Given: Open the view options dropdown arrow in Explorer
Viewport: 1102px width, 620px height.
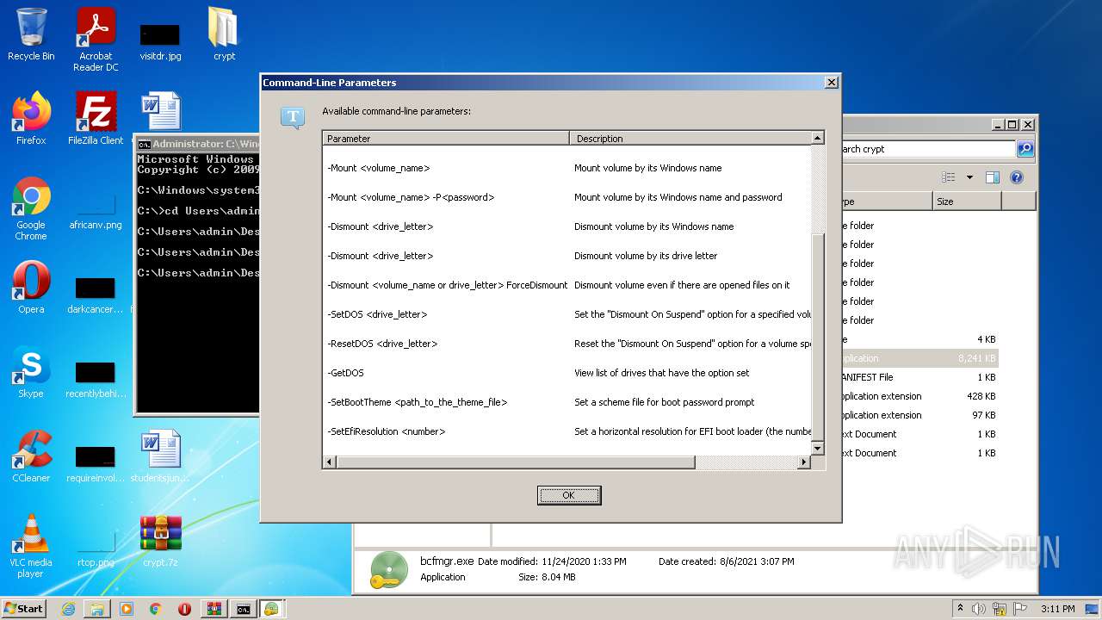Looking at the screenshot, I should (x=969, y=177).
